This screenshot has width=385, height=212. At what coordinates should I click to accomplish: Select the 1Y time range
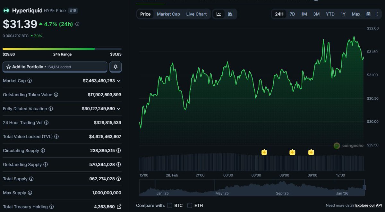pos(343,14)
